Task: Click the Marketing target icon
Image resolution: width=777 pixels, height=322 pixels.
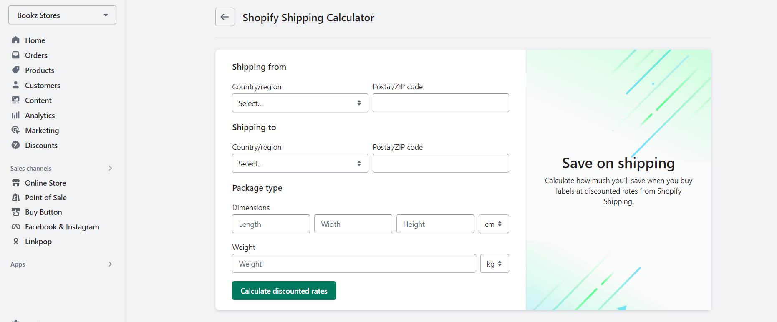Action: [x=16, y=130]
